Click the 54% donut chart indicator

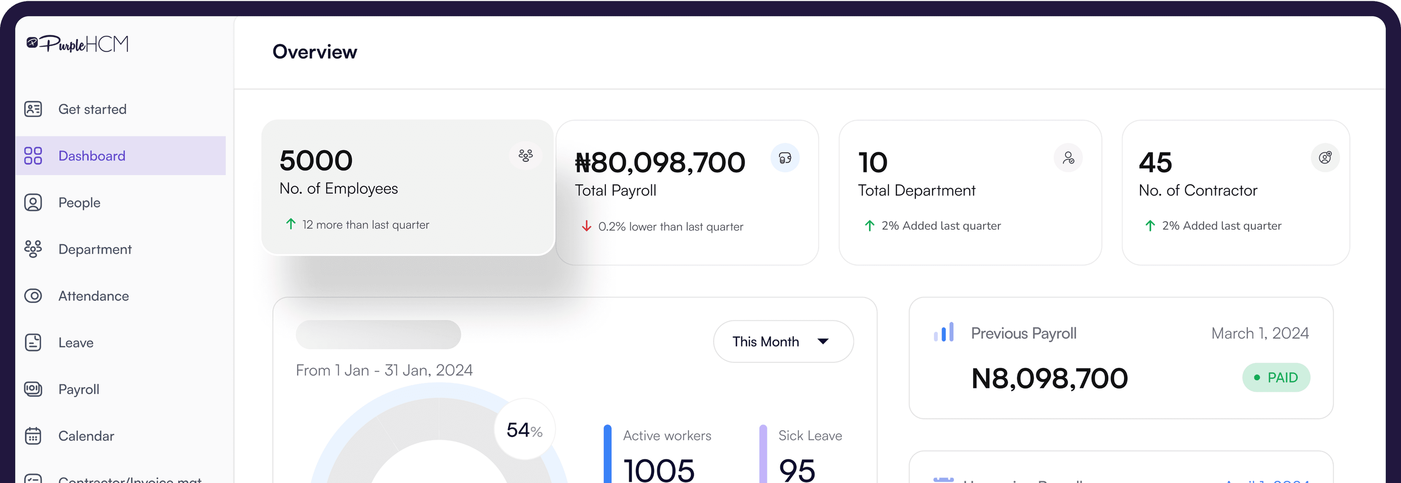pyautogui.click(x=524, y=430)
